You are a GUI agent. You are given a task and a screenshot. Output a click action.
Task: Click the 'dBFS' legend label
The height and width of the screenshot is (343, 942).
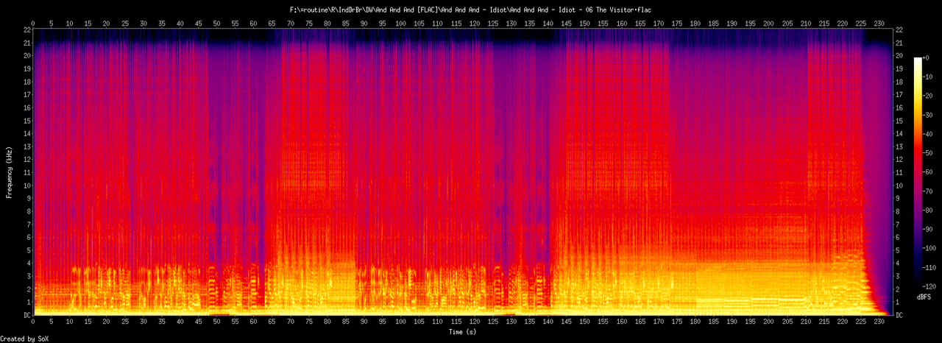924,296
